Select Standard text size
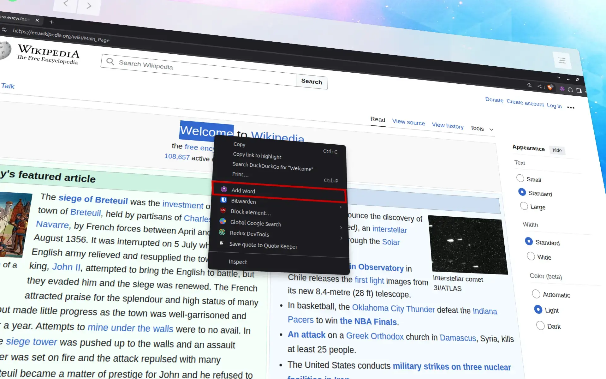The image size is (606, 379). [x=522, y=192]
